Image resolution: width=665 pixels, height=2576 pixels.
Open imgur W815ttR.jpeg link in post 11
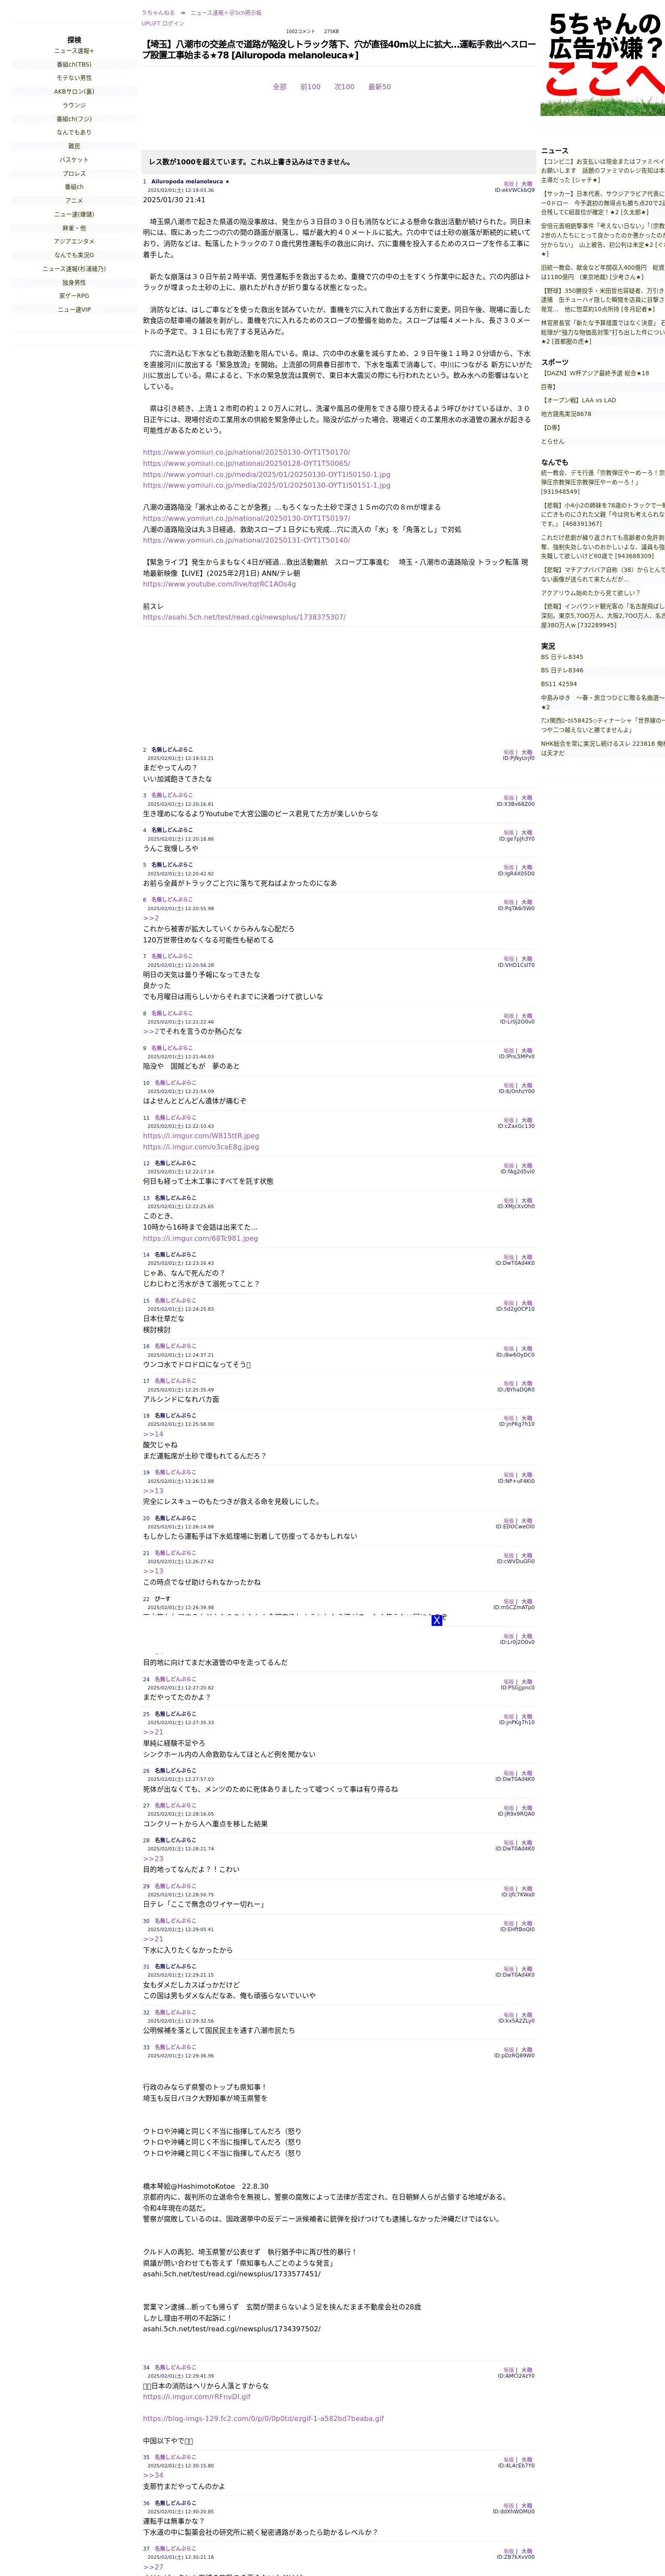(200, 1136)
